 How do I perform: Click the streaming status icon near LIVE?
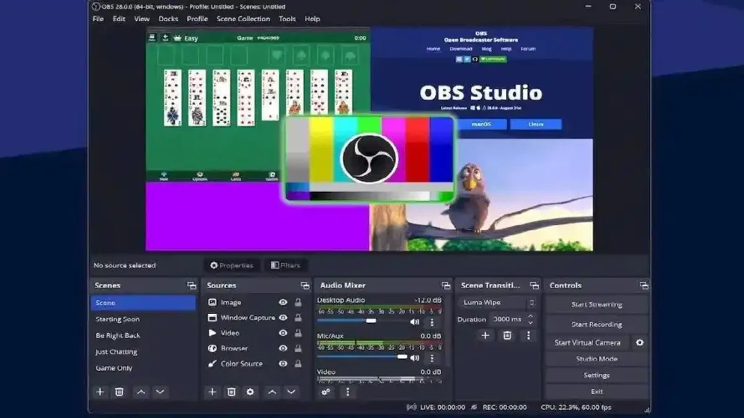coord(411,407)
